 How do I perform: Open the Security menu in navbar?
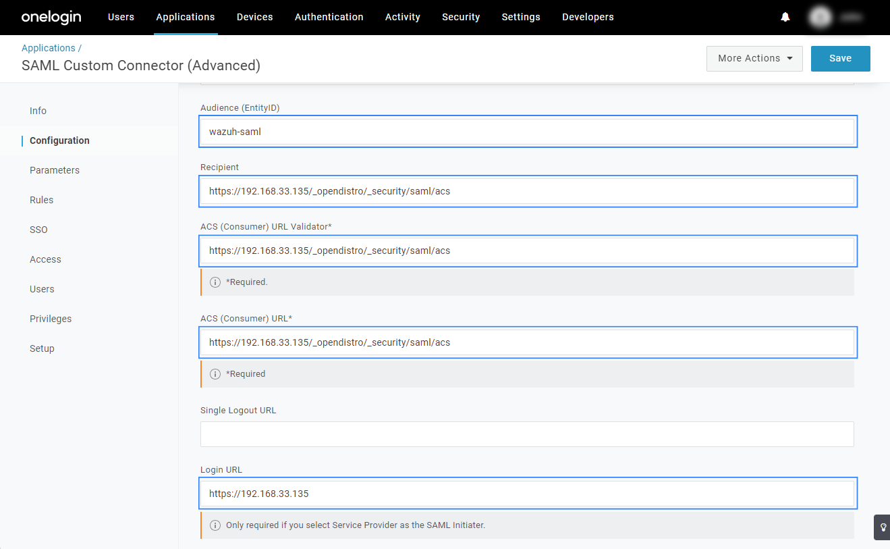pyautogui.click(x=461, y=17)
